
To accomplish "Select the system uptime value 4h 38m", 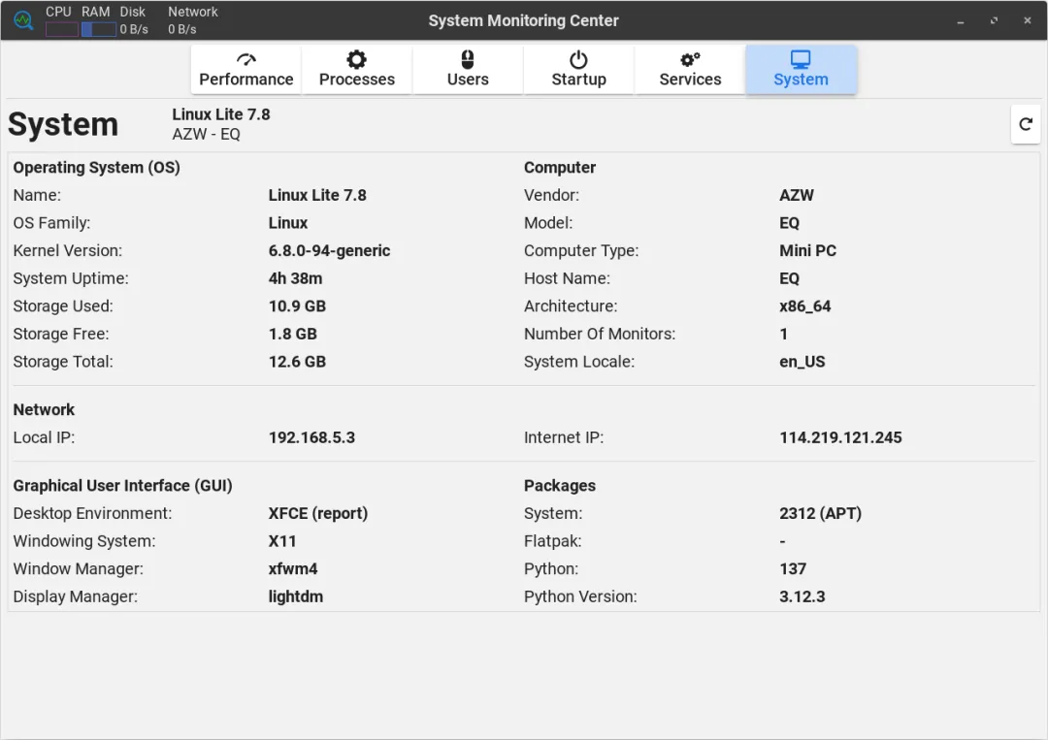I will pyautogui.click(x=295, y=278).
